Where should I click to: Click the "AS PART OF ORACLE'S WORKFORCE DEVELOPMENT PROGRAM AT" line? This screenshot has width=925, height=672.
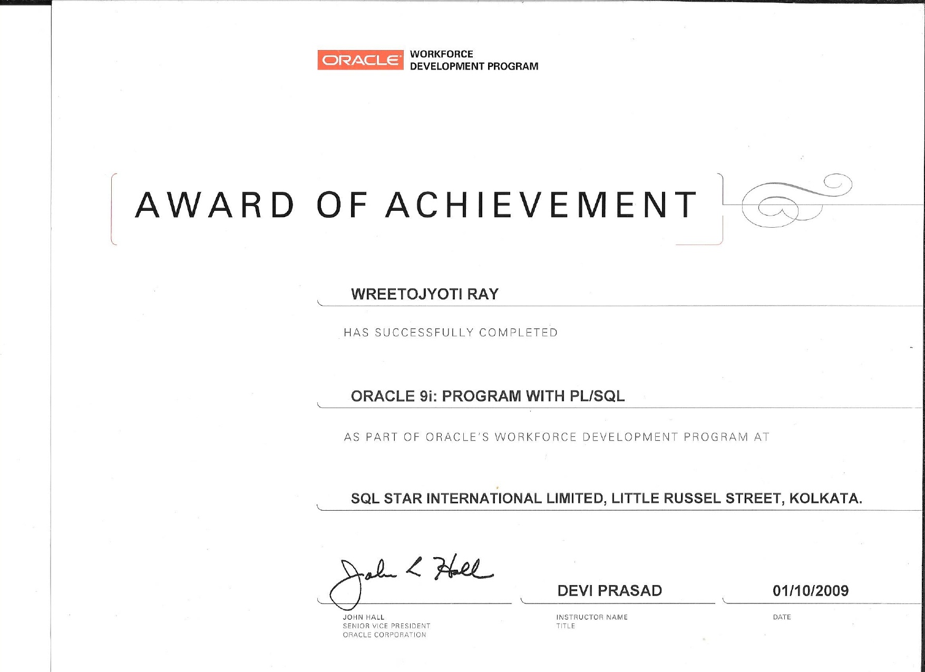pos(557,437)
